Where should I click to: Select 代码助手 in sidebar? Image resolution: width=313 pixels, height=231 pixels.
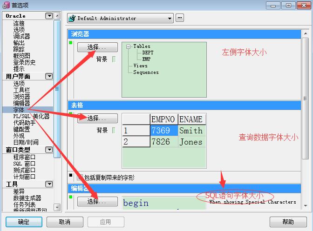coord(24,123)
